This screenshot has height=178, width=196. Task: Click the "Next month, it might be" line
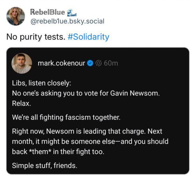pos(90,141)
